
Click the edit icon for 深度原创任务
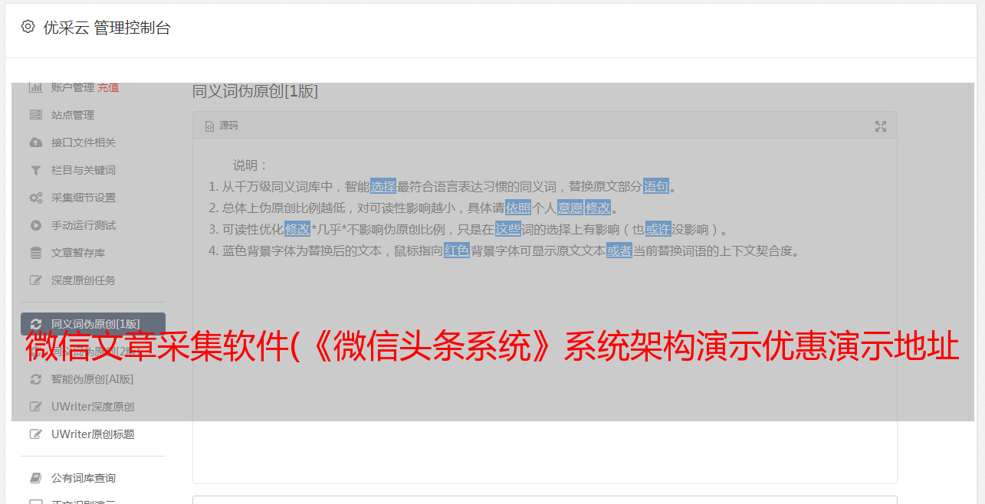tap(35, 280)
